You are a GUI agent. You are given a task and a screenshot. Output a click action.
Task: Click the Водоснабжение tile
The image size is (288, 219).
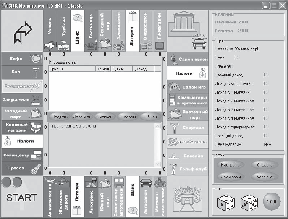188,141
